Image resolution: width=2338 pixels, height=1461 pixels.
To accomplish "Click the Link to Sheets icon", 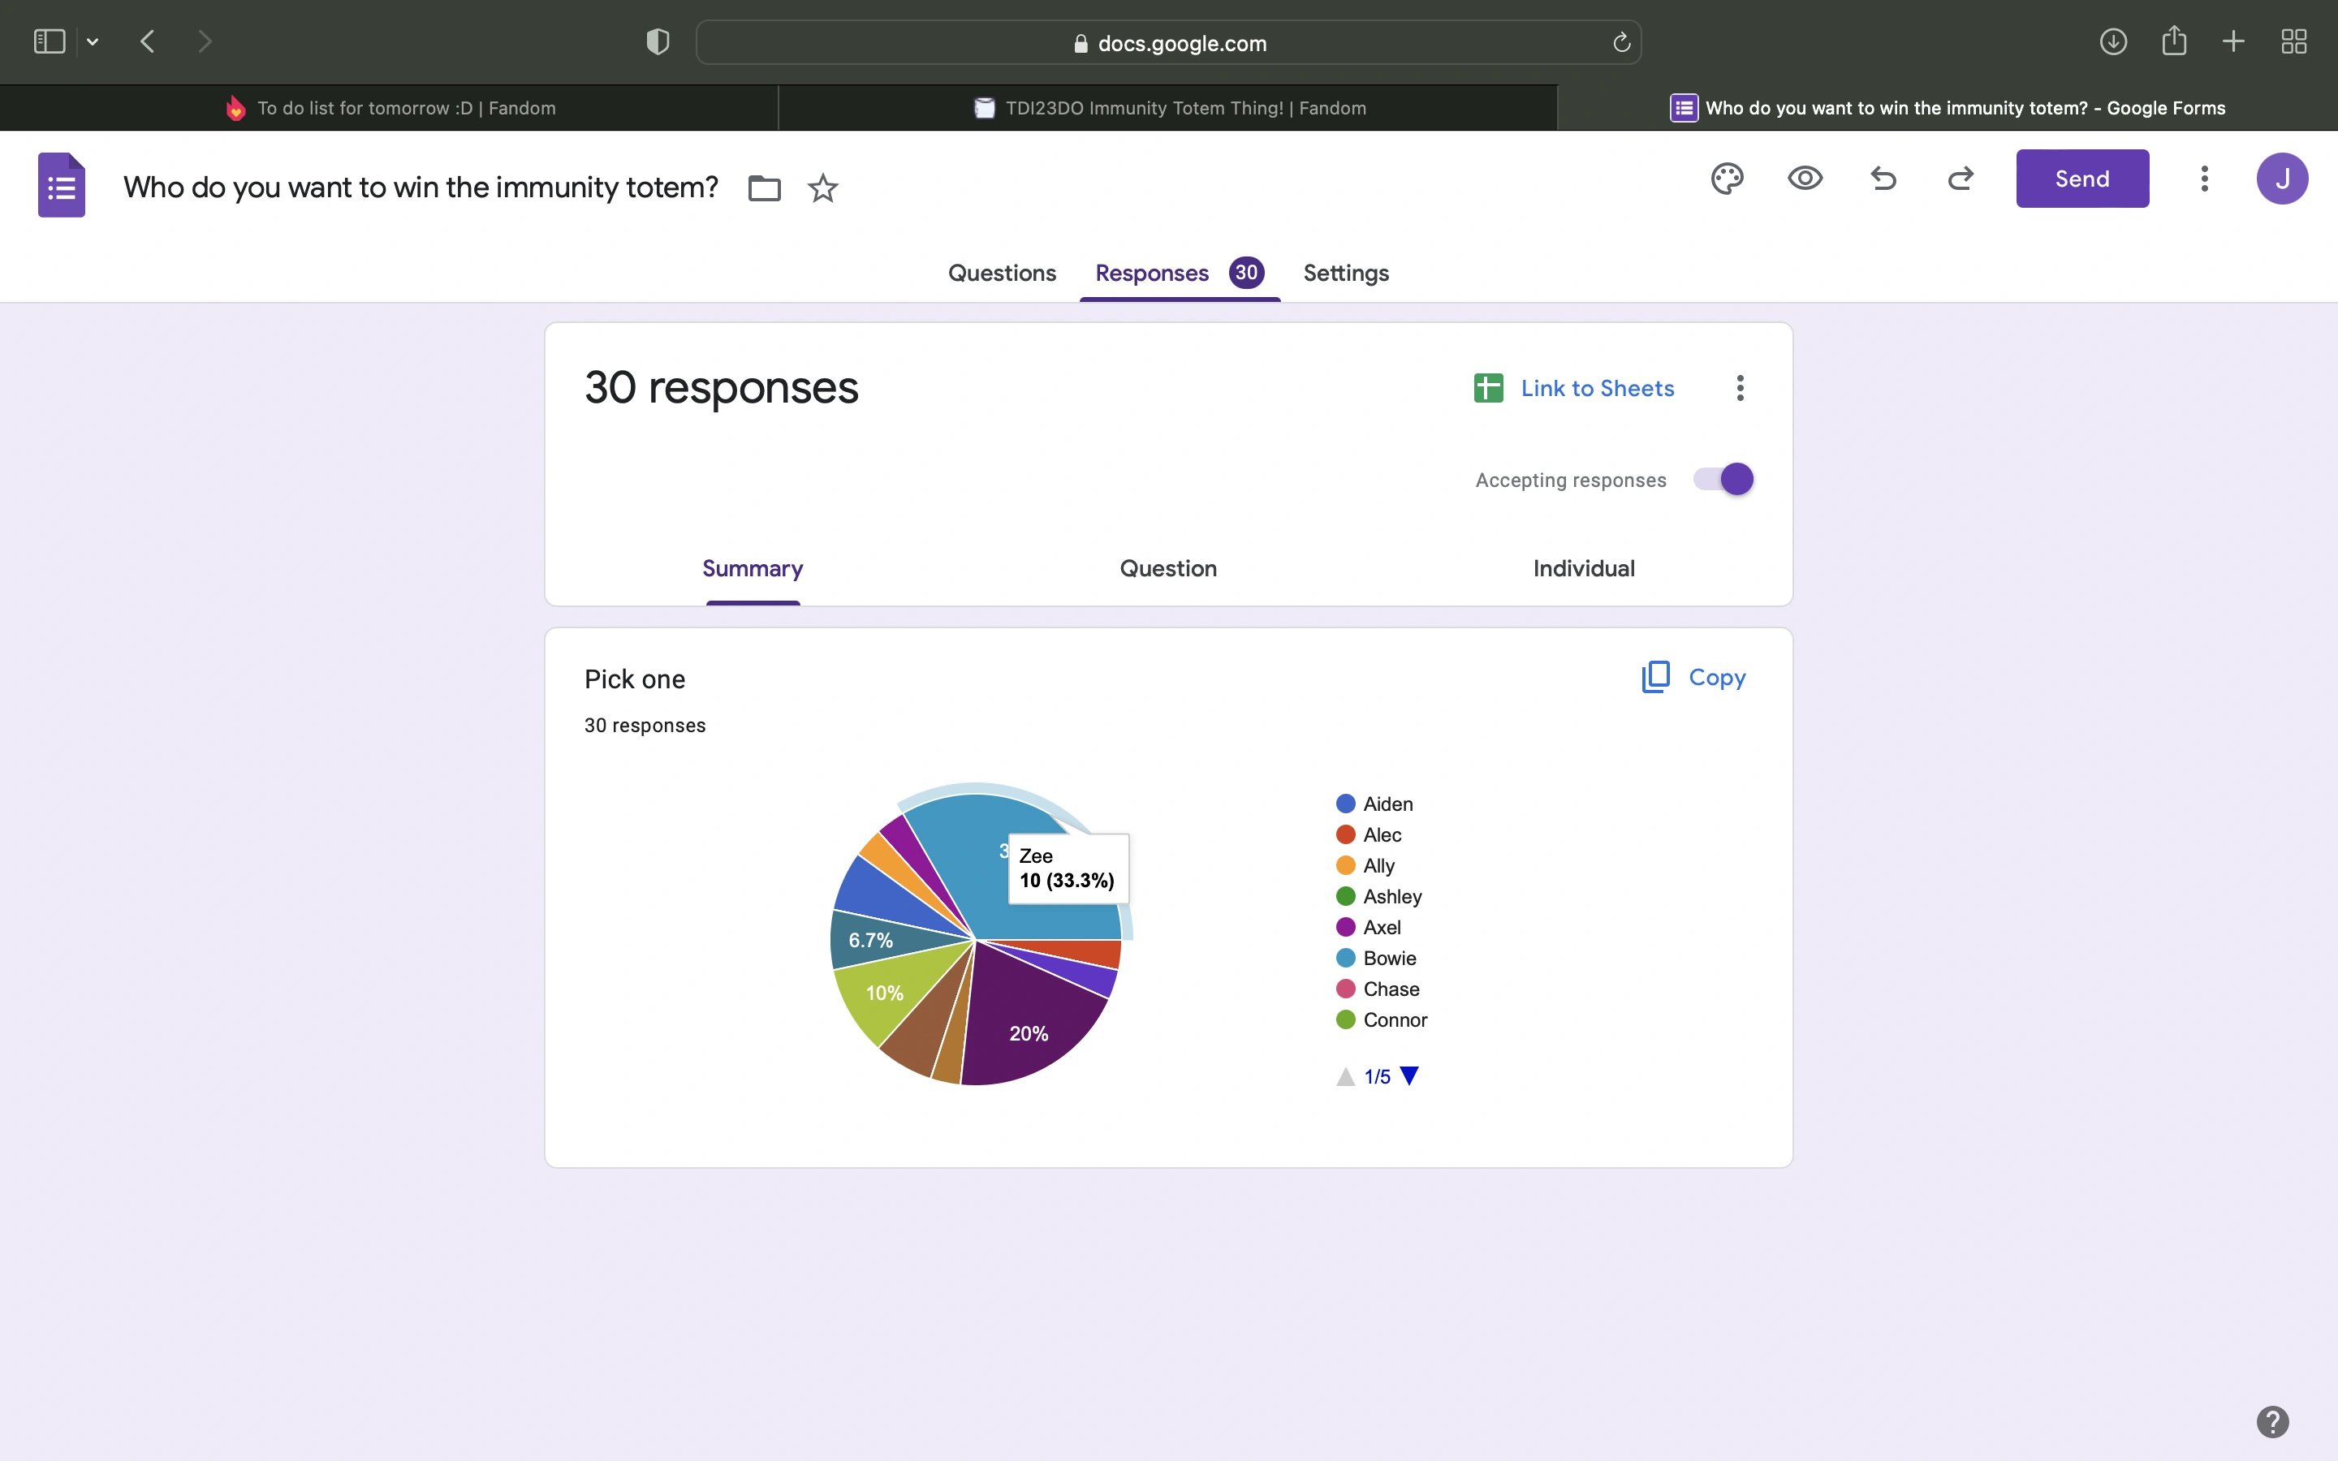I will point(1489,389).
